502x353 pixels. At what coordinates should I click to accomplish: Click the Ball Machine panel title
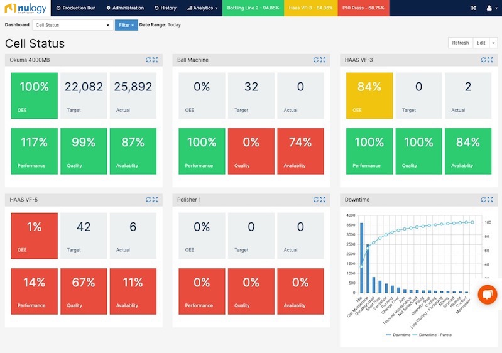pyautogui.click(x=193, y=60)
